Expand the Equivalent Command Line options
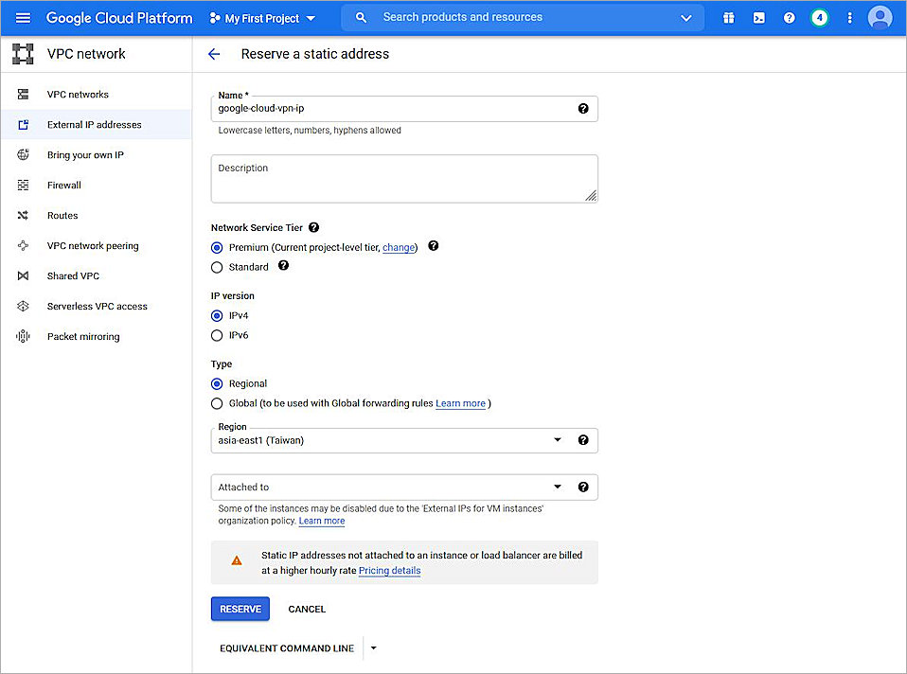The image size is (907, 674). [373, 647]
